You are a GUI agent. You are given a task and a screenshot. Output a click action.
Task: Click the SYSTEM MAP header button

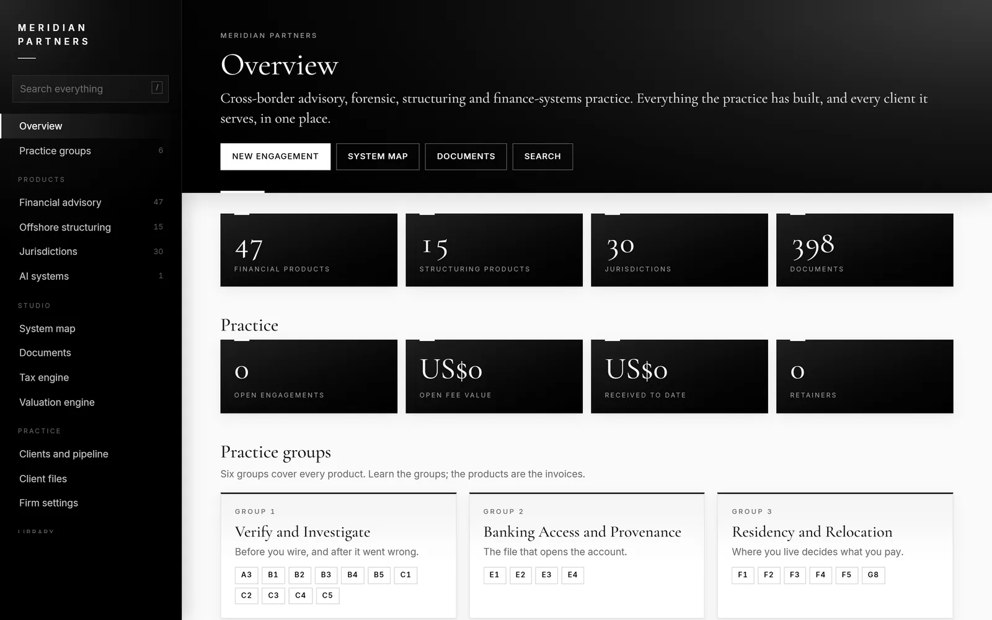pos(378,156)
